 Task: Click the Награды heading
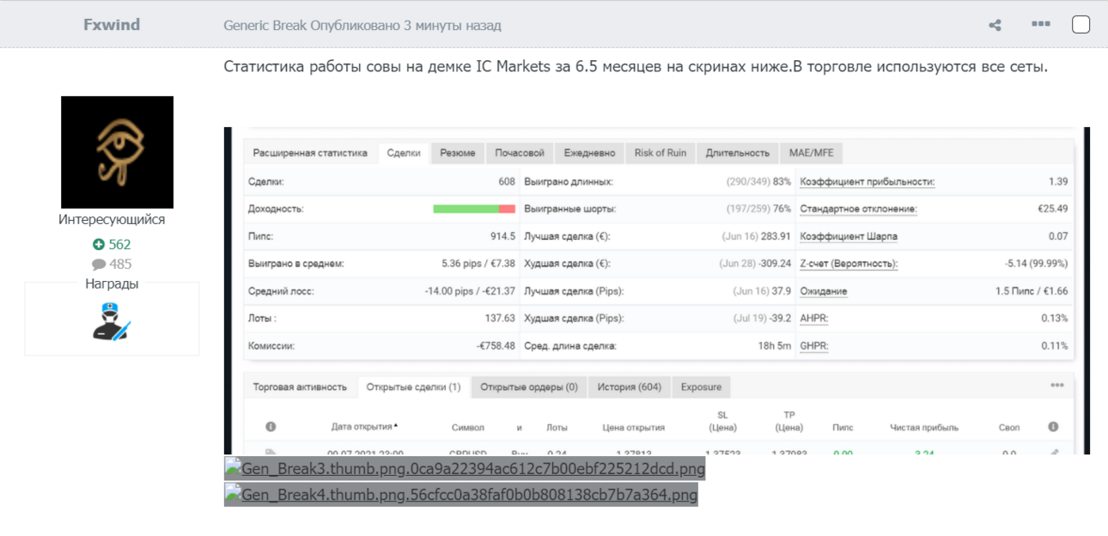pos(112,284)
